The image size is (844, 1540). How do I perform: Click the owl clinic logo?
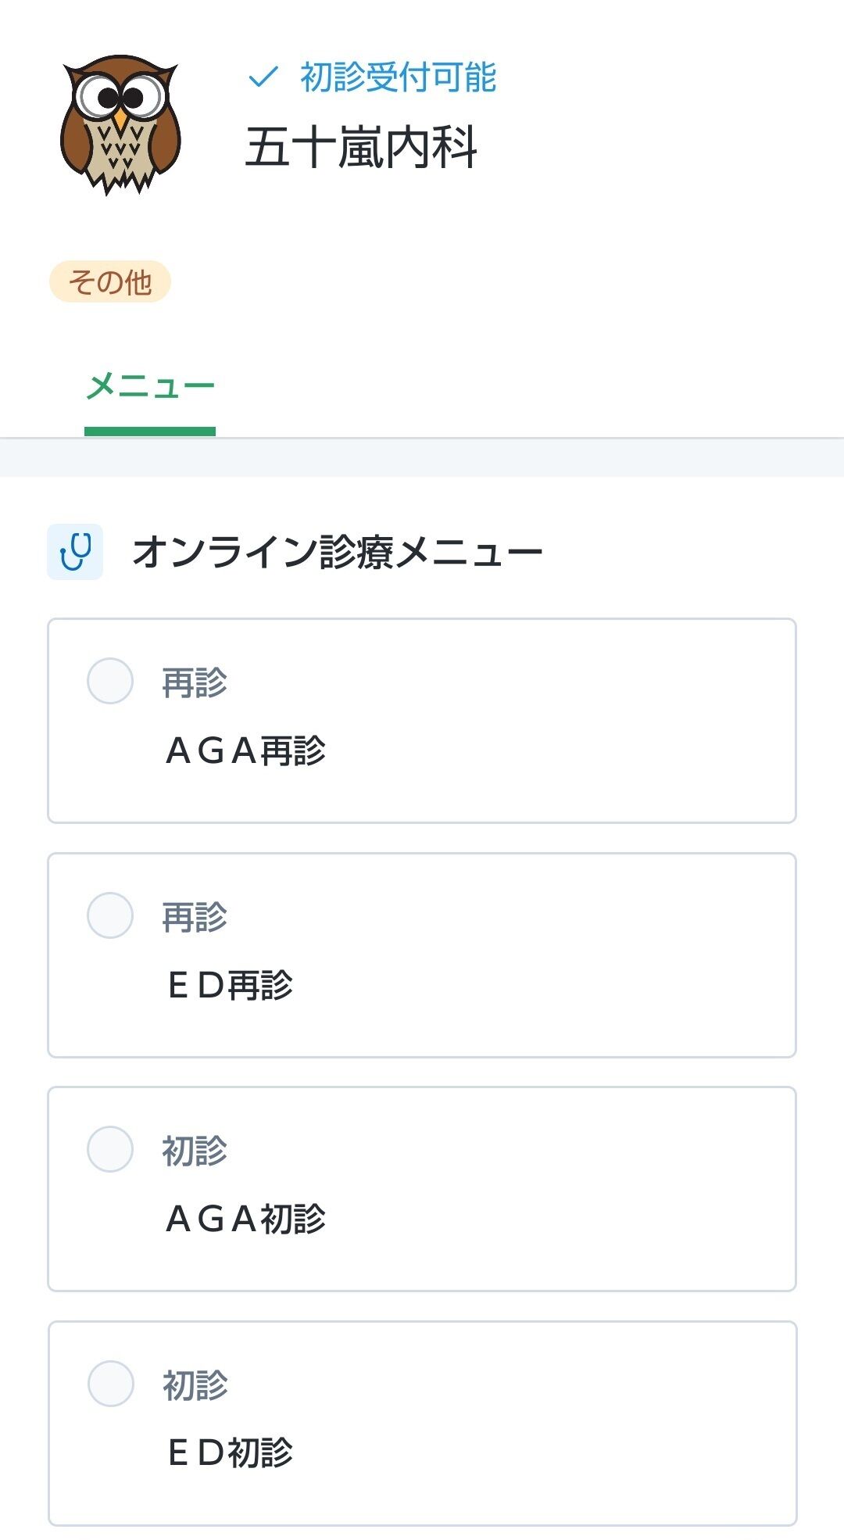(x=120, y=124)
